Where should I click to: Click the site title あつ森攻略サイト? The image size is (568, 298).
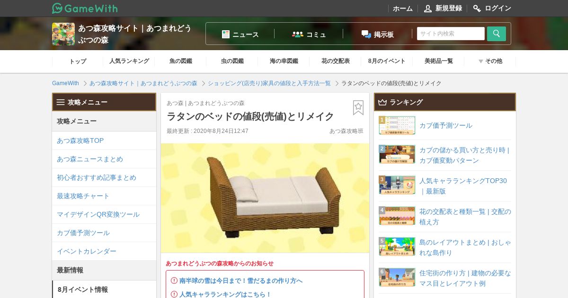(x=135, y=34)
